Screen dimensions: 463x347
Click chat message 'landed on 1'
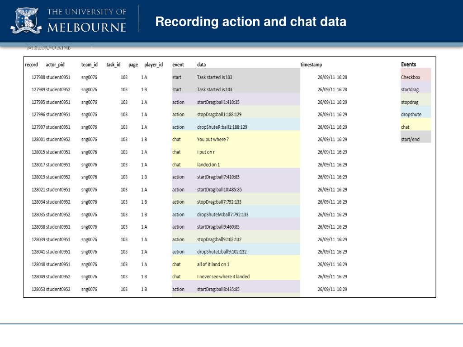pos(208,164)
